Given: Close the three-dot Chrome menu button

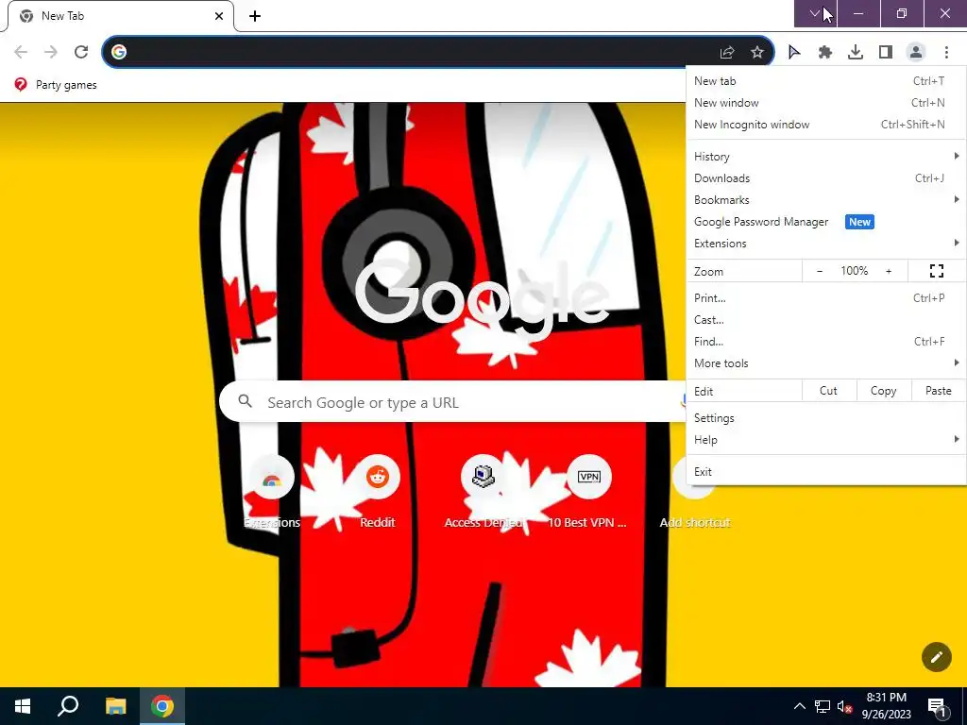Looking at the screenshot, I should [946, 53].
